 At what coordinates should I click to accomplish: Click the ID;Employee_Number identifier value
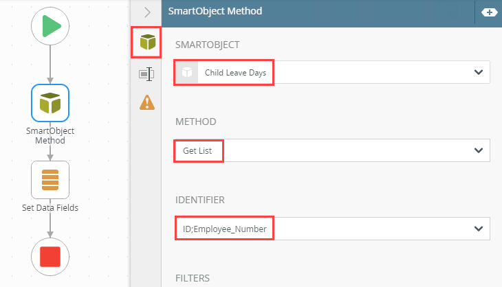pyautogui.click(x=225, y=229)
